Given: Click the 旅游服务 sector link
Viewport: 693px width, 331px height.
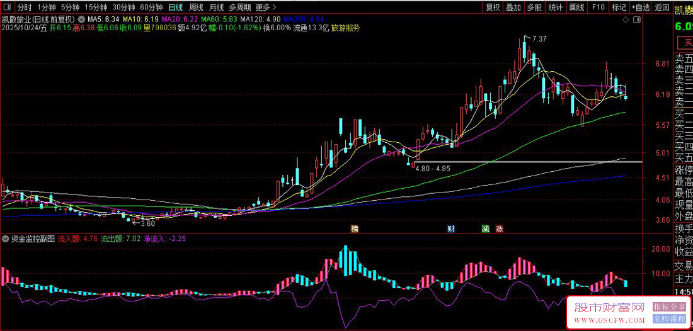Looking at the screenshot, I should point(346,28).
